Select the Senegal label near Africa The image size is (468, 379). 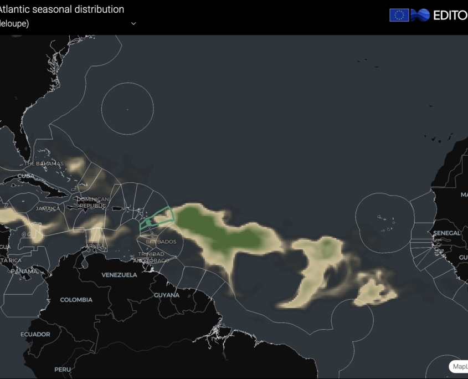point(446,233)
